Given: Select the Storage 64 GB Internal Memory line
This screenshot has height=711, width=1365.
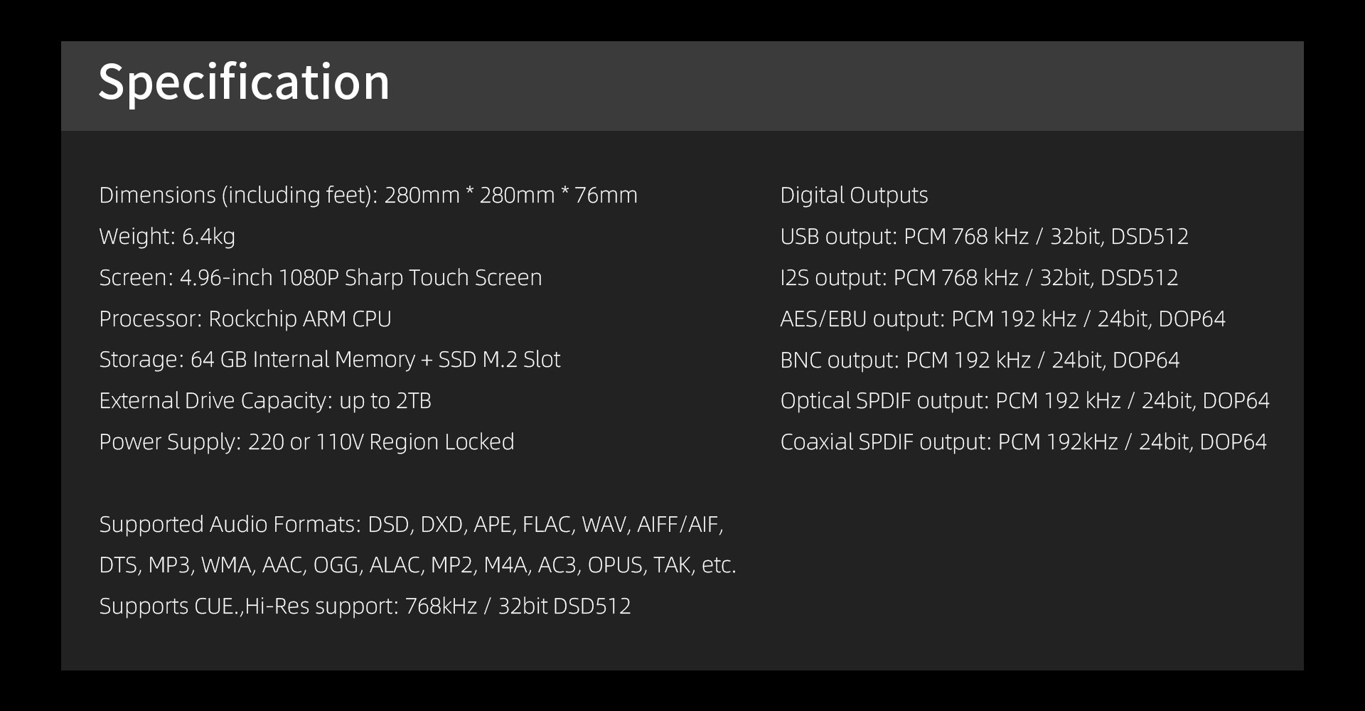Looking at the screenshot, I should (329, 360).
